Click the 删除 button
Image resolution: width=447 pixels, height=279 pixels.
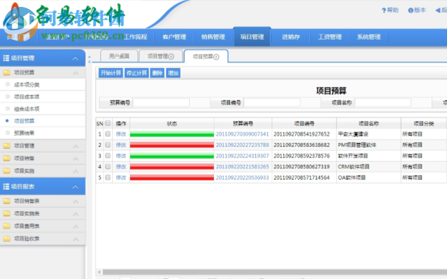[157, 73]
